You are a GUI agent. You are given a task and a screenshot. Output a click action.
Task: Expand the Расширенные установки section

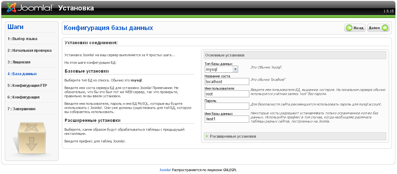click(233, 136)
